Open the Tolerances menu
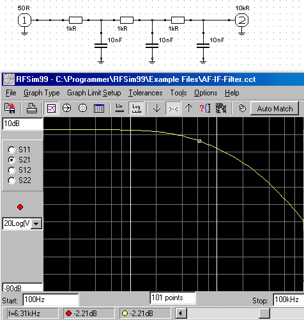This screenshot has width=304, height=320. pyautogui.click(x=146, y=93)
